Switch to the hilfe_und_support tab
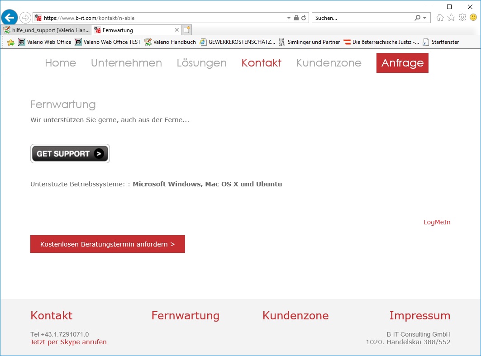 point(47,30)
